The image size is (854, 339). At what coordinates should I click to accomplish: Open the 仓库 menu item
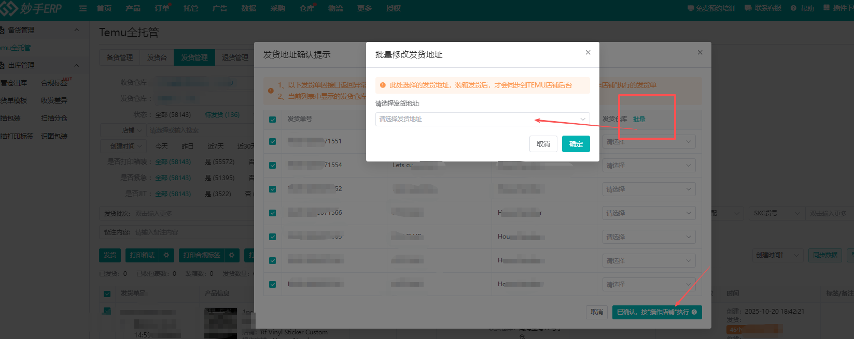click(x=307, y=8)
